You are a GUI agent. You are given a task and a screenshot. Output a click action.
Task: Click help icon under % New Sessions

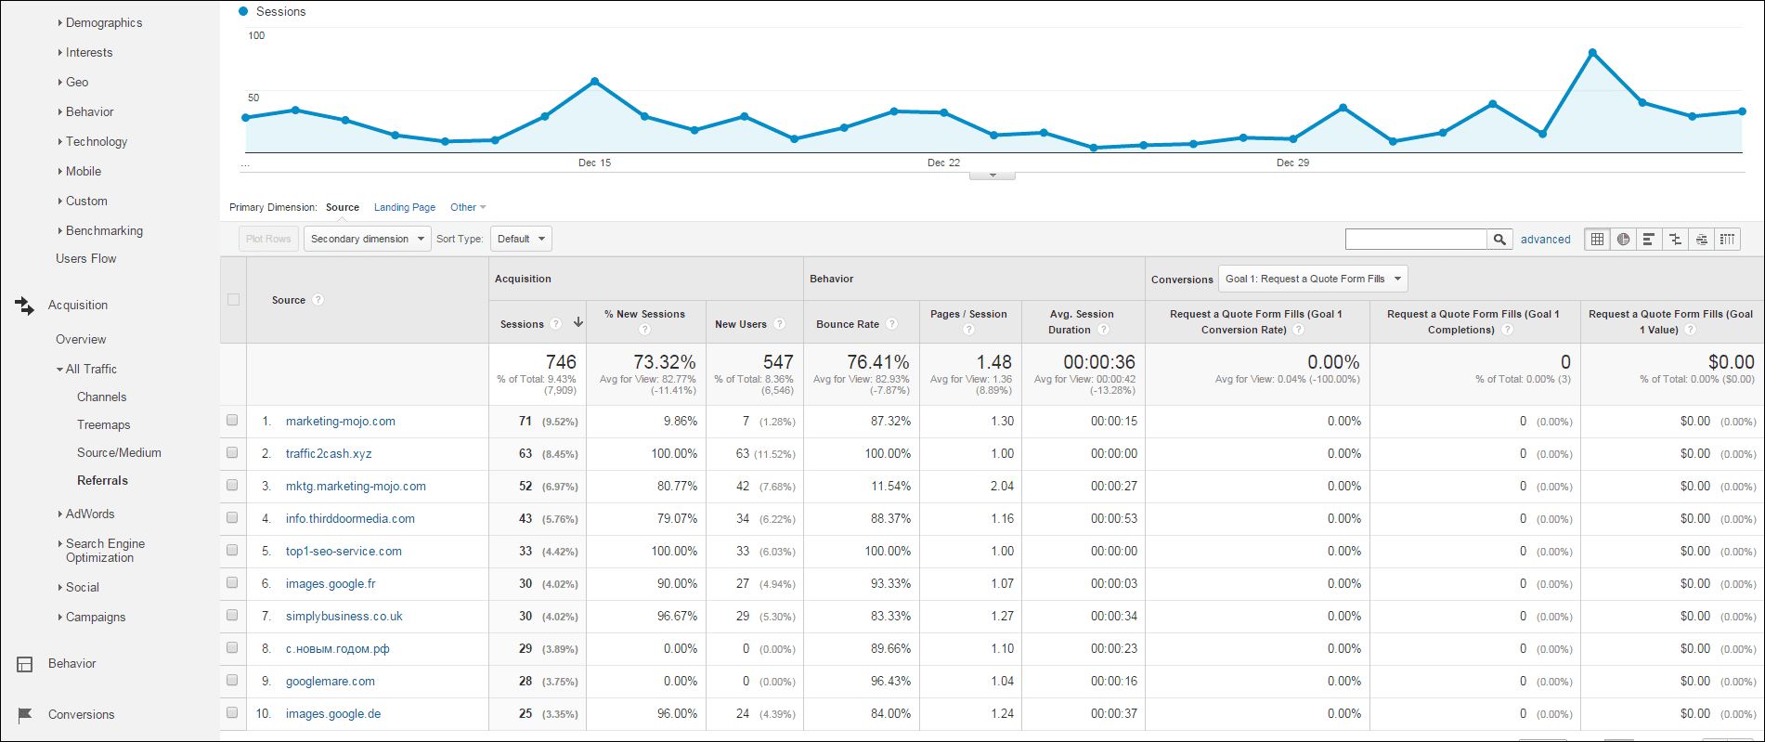(644, 330)
